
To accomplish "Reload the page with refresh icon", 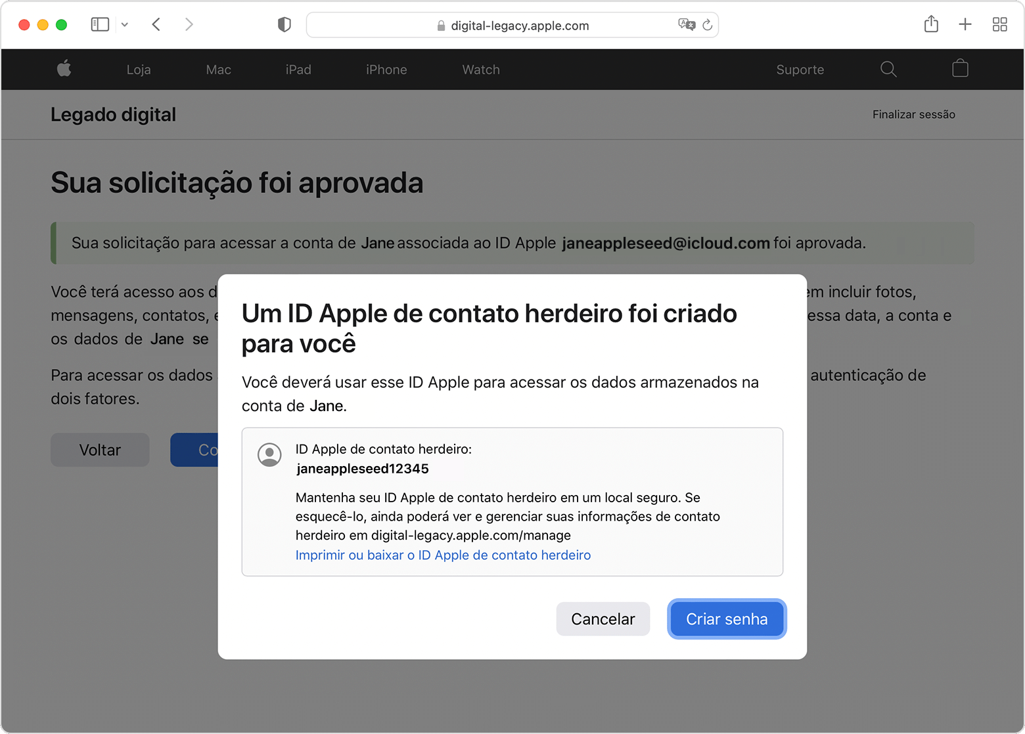I will pos(708,25).
